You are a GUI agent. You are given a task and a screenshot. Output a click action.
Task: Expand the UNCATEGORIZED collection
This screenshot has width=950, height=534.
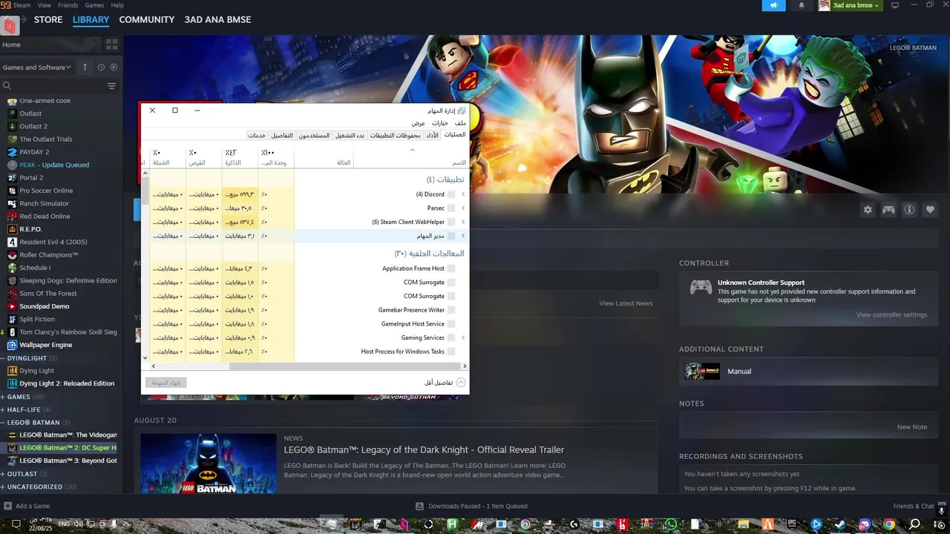click(x=3, y=487)
